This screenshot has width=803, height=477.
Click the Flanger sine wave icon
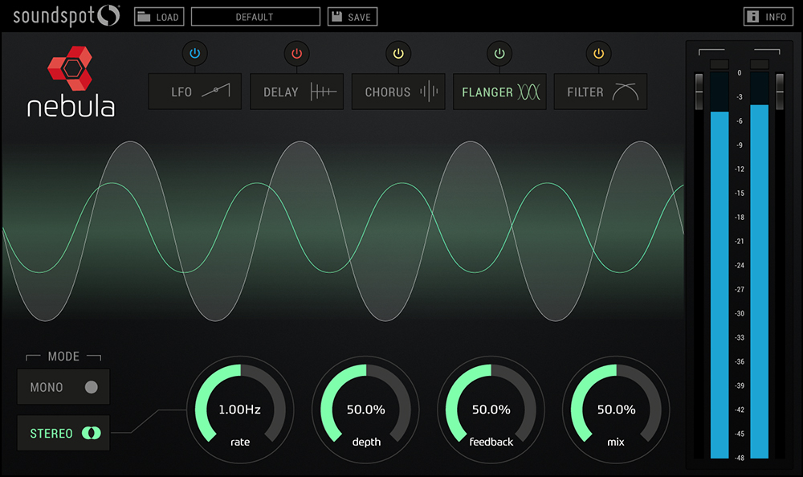pos(529,92)
